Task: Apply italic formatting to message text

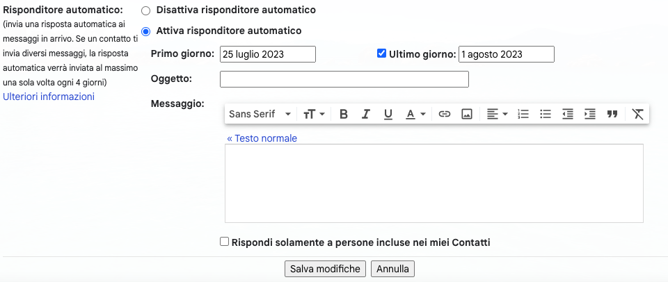Action: point(366,114)
